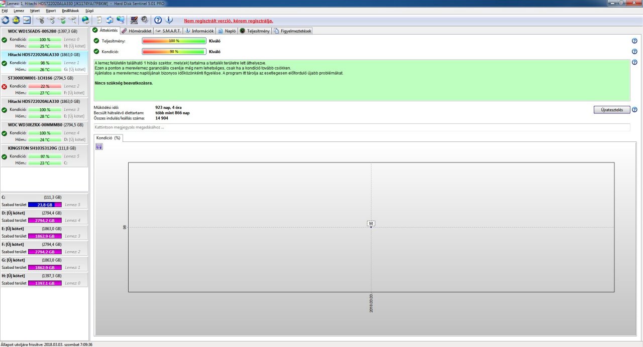Image resolution: width=643 pixels, height=347 pixels.
Task: Click the help icon next to Újratesztelés
Action: [634, 110]
